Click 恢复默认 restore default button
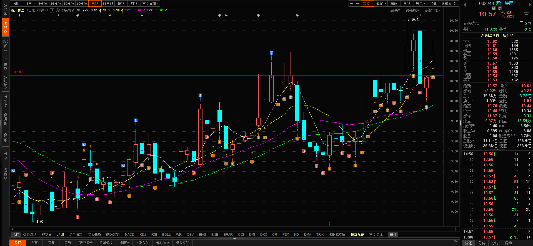The width and height of the screenshot is (533, 246). (x=30, y=235)
